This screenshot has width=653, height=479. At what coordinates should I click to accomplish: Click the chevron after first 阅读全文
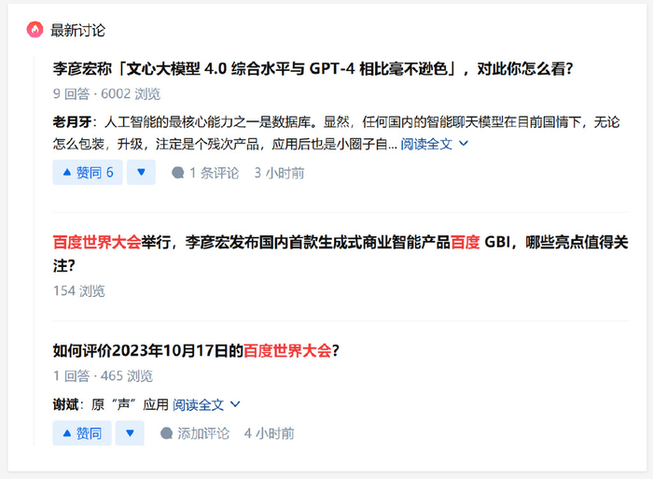click(x=464, y=144)
